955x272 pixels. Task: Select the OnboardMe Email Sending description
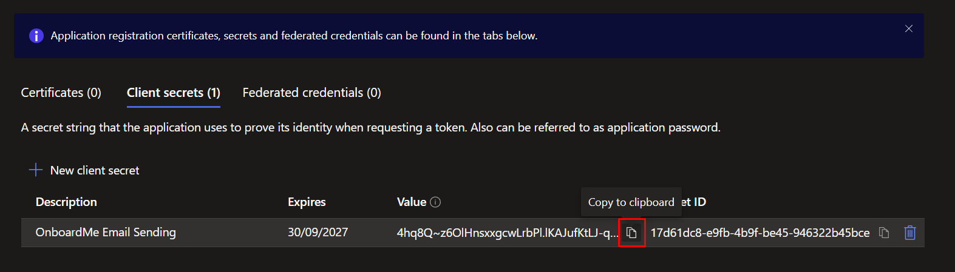click(106, 233)
